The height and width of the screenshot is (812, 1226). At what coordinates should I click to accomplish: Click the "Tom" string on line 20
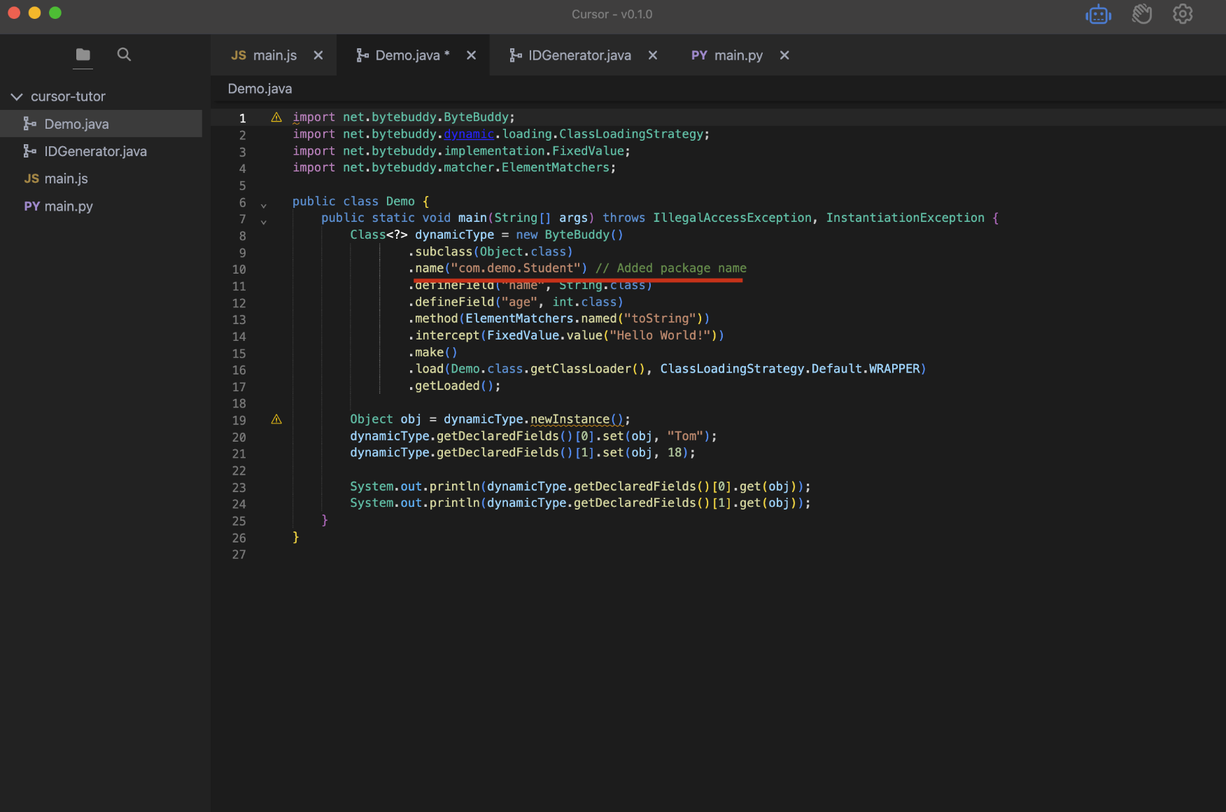point(685,436)
